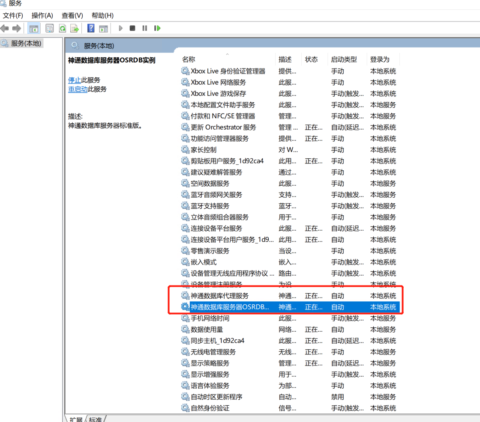The height and width of the screenshot is (422, 480).
Task: Open Help via the question mark icon
Action: [x=91, y=28]
